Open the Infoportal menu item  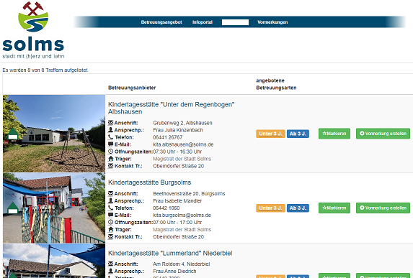point(203,22)
